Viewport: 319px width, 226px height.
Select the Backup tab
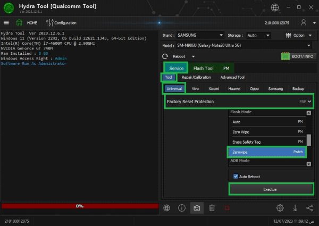(x=298, y=89)
